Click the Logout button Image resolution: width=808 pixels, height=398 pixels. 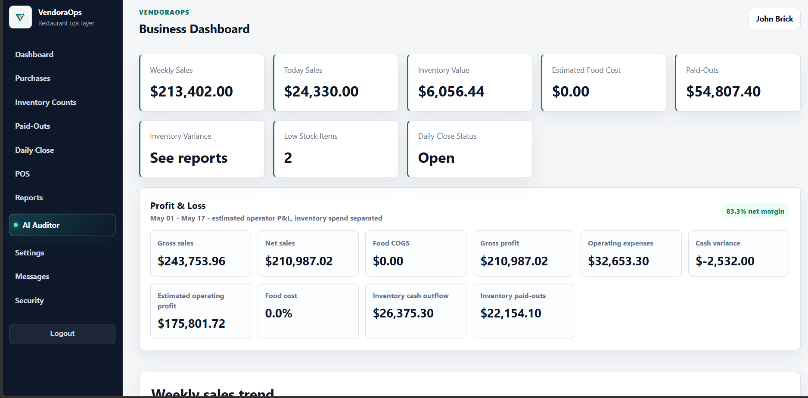point(62,334)
